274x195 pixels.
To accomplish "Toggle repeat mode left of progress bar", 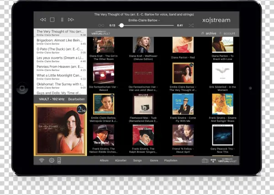I will click(101, 25).
